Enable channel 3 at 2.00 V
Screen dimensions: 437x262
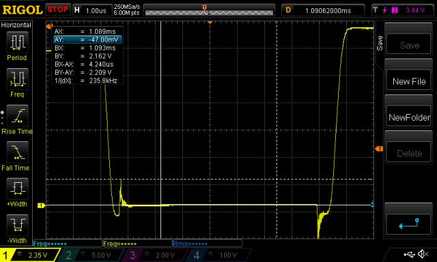[154, 254]
